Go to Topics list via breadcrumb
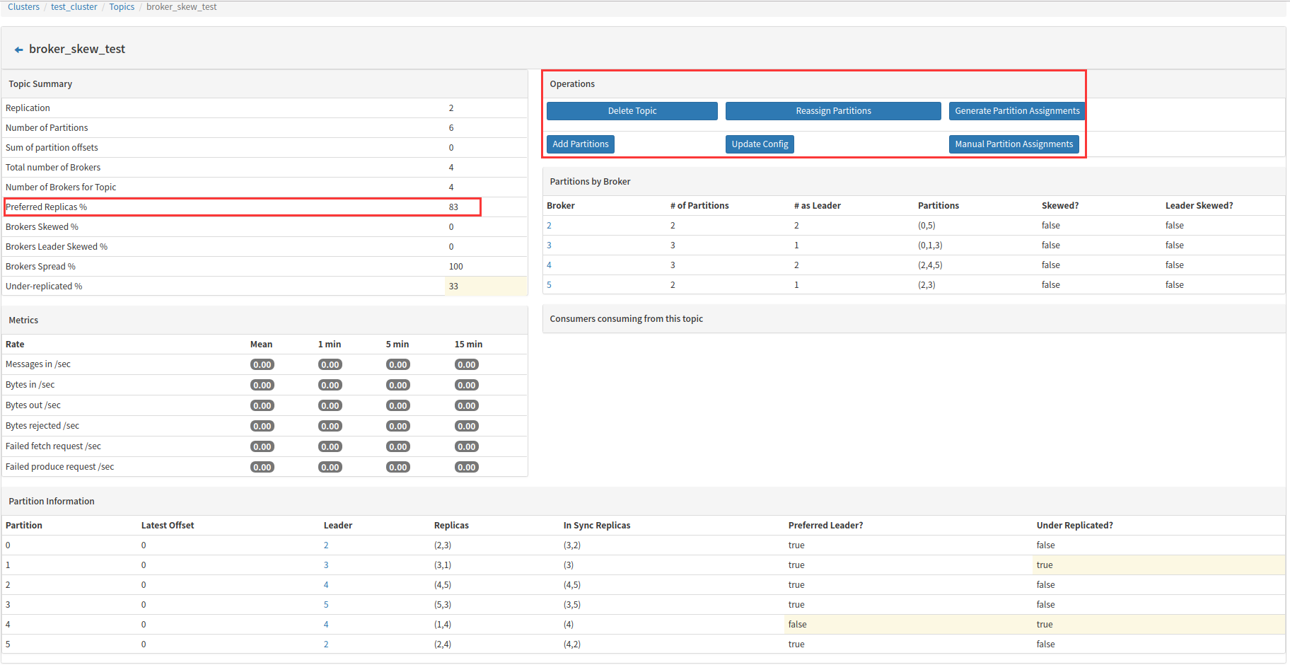Image resolution: width=1290 pixels, height=665 pixels. click(x=121, y=6)
